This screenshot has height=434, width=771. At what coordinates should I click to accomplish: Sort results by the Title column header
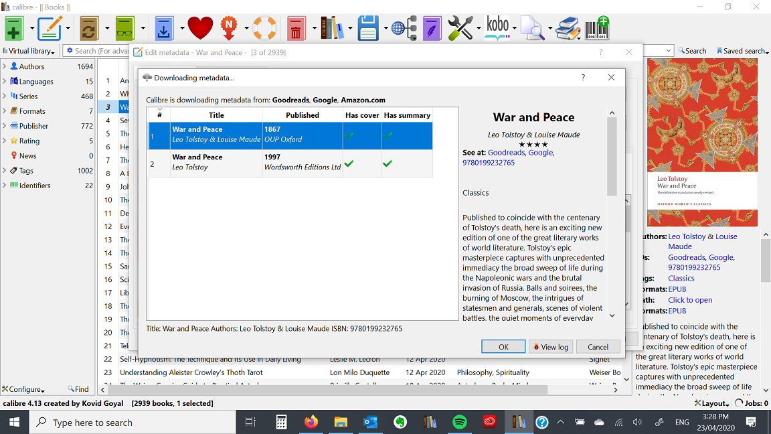click(x=216, y=115)
